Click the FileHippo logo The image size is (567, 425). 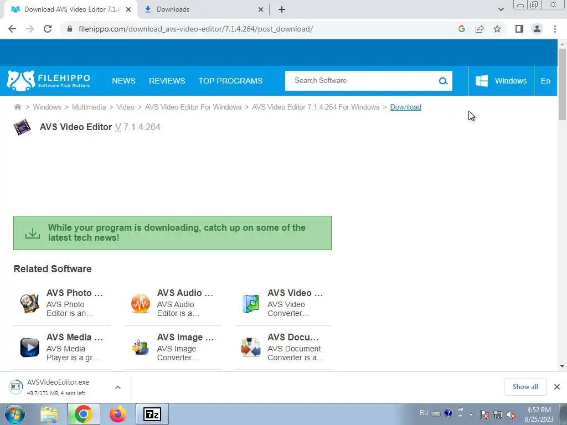pyautogui.click(x=48, y=81)
